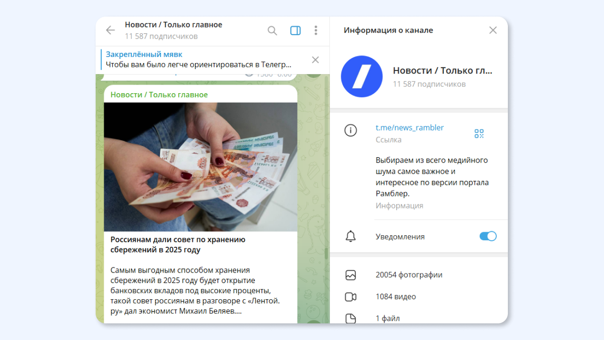This screenshot has height=340, width=604.
Task: Go back using the arrow icon
Action: (x=110, y=30)
